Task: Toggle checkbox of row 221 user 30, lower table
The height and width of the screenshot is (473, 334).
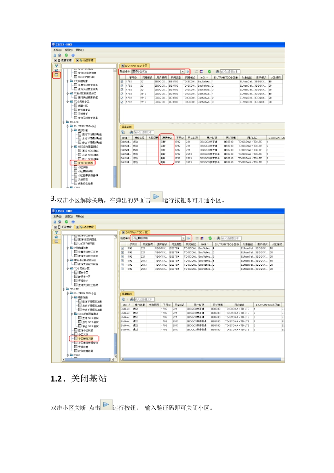Action: coord(122,257)
